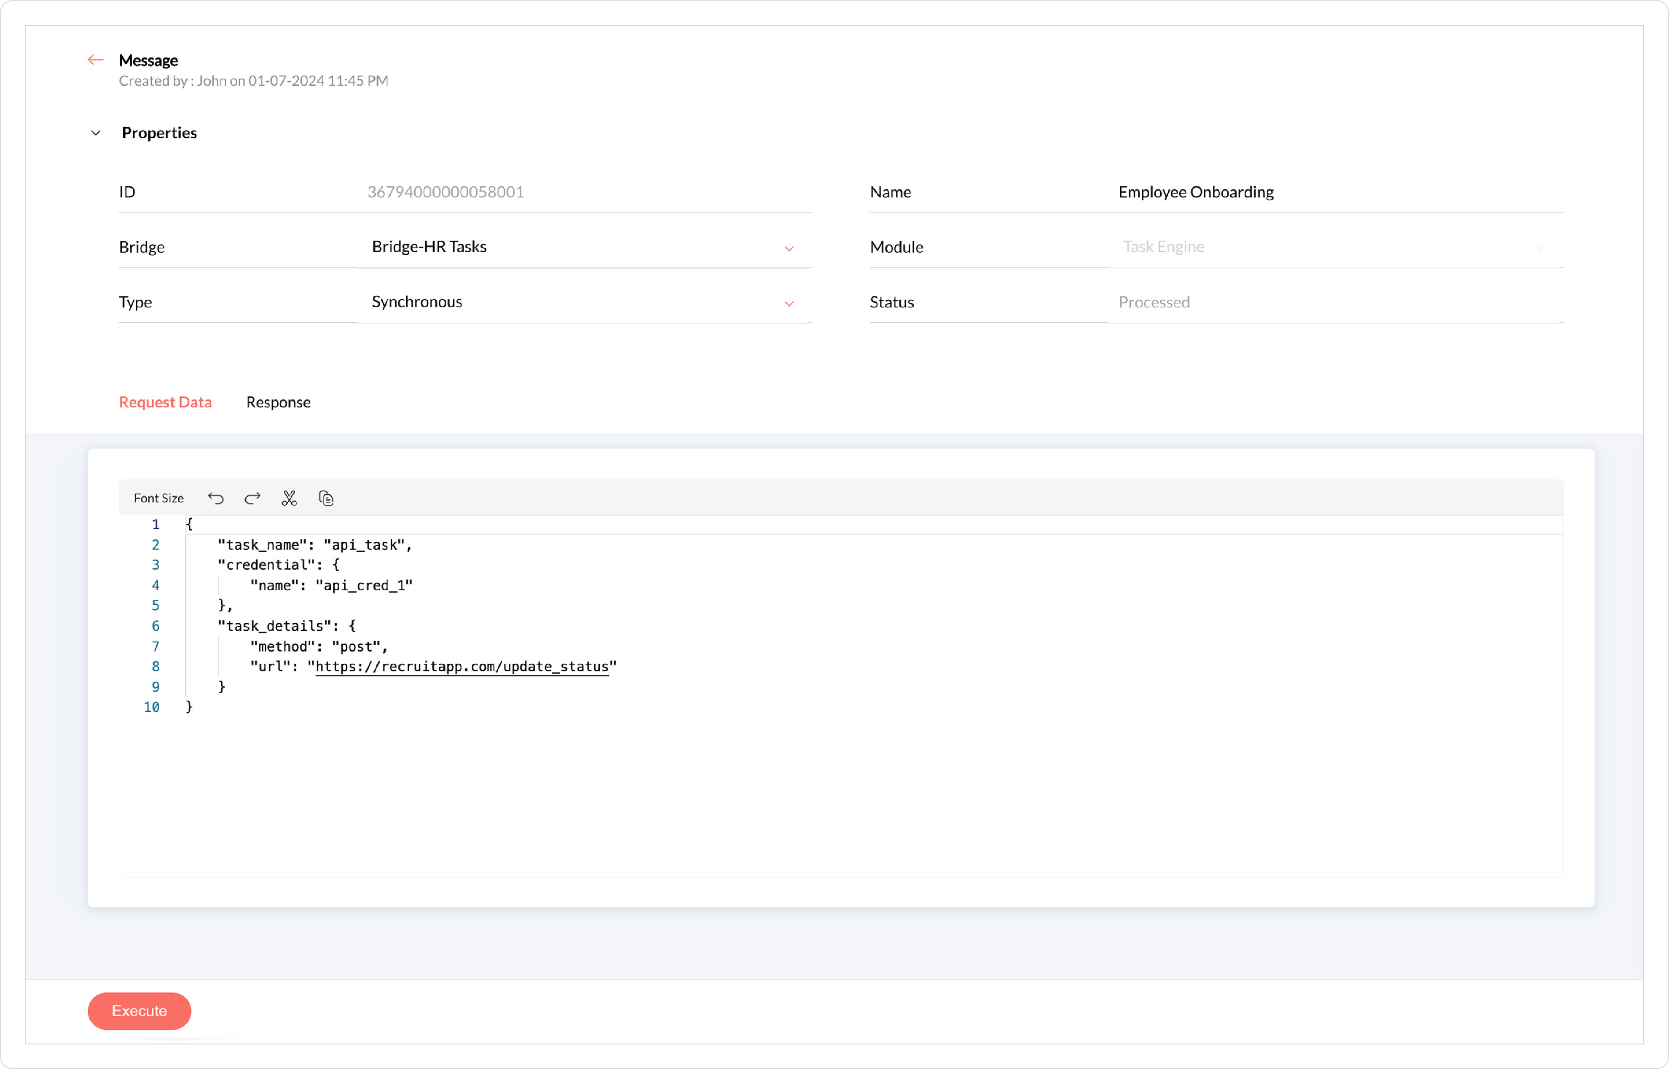Click the task_details line in code editor
This screenshot has height=1069, width=1669.
(287, 626)
